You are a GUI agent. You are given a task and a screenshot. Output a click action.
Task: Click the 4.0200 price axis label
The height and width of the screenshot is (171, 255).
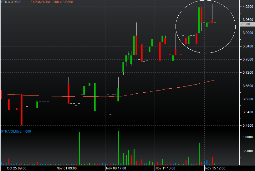pos(248,7)
